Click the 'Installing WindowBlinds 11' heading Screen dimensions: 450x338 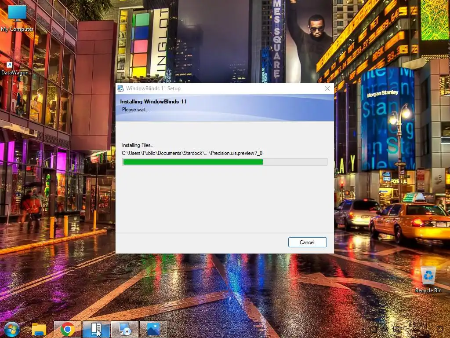(x=153, y=102)
